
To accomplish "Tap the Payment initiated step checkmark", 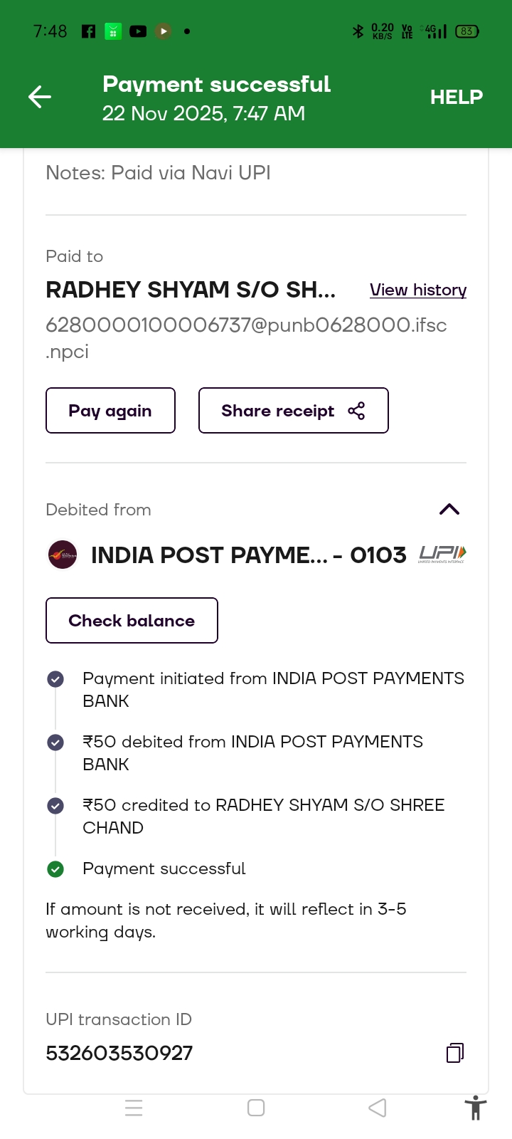I will click(x=55, y=679).
